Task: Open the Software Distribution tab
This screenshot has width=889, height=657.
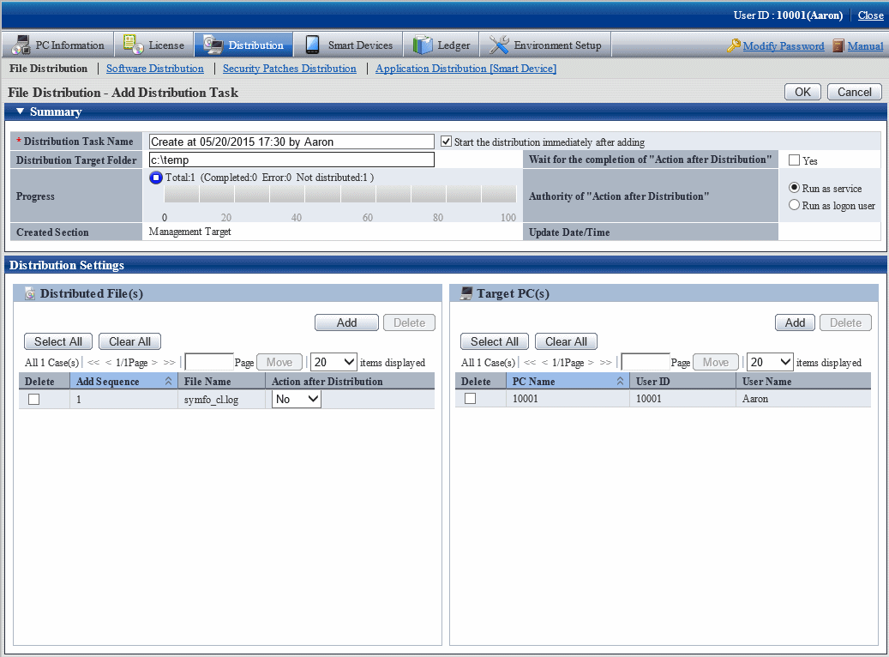Action: 155,69
